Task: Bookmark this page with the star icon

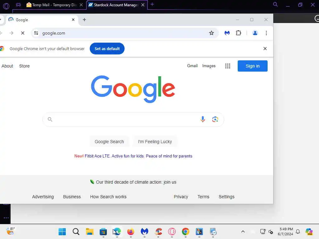Action: (x=212, y=33)
